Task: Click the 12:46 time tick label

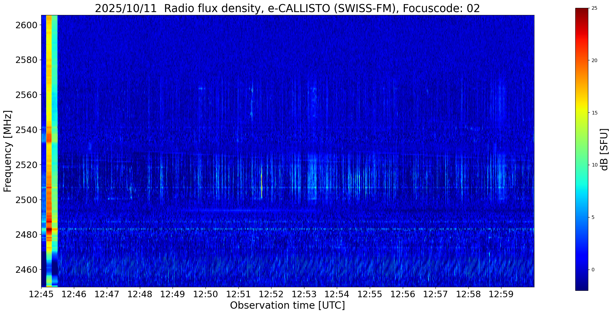Action: pyautogui.click(x=74, y=294)
